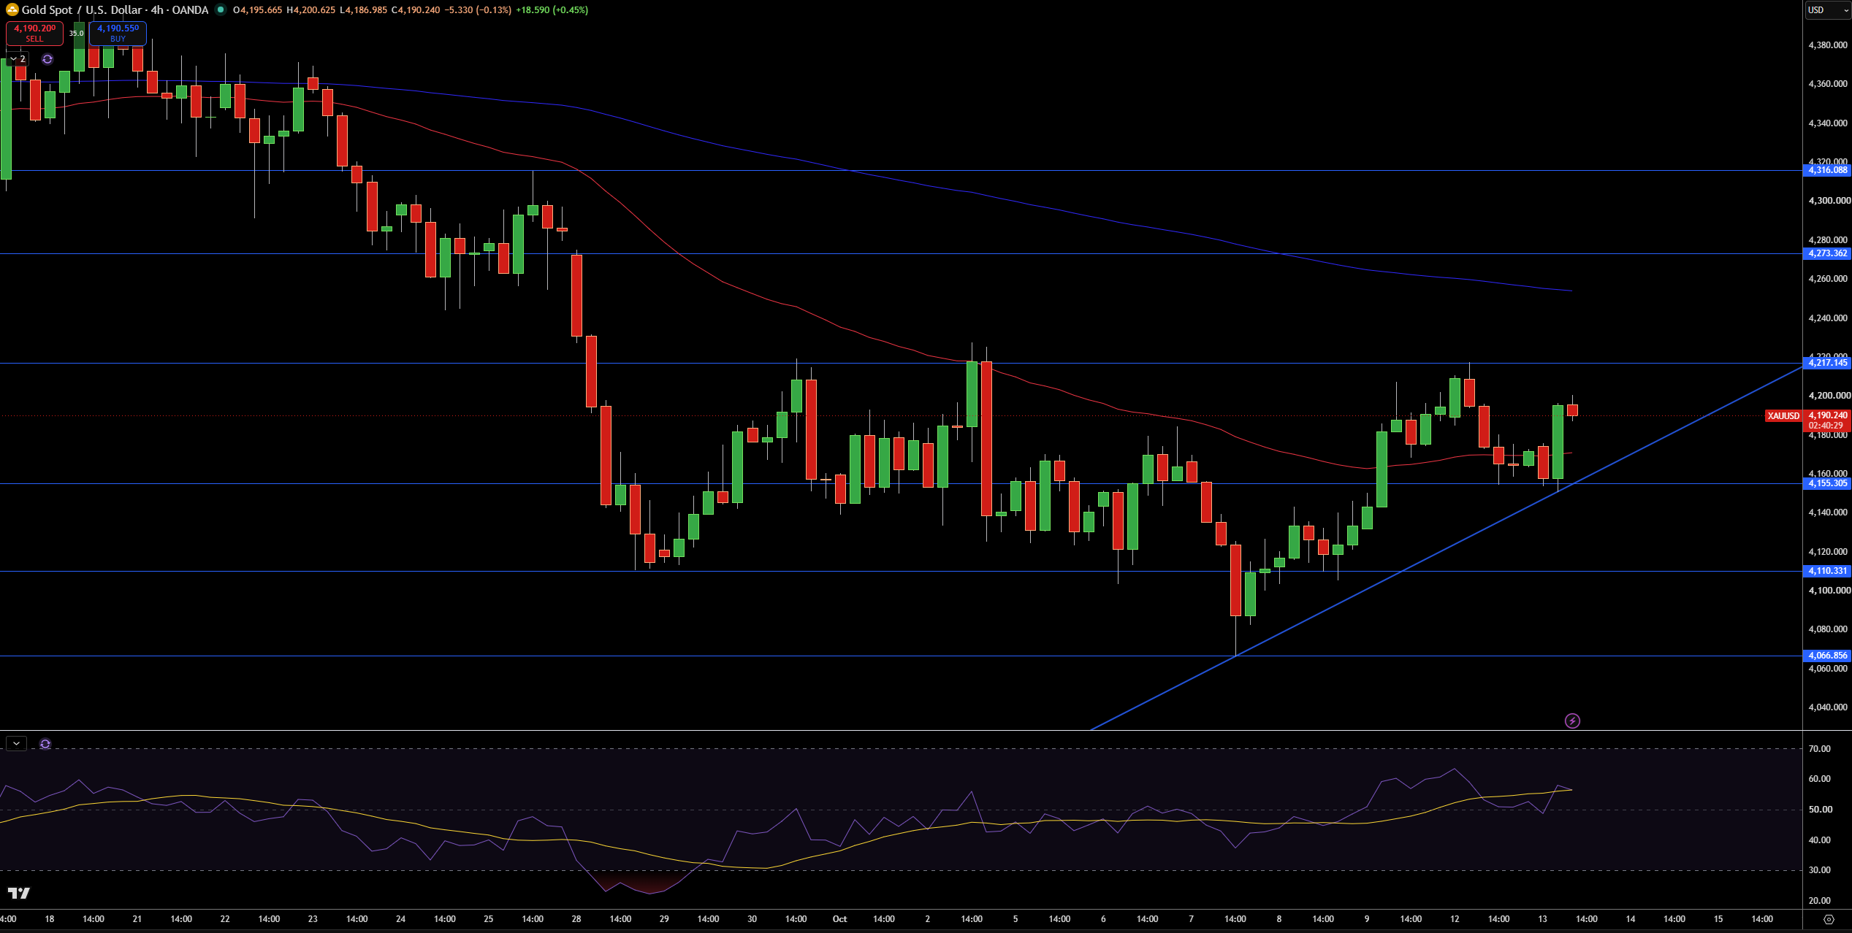Click the BUY 4,190.550 button
The height and width of the screenshot is (933, 1852).
coord(118,33)
